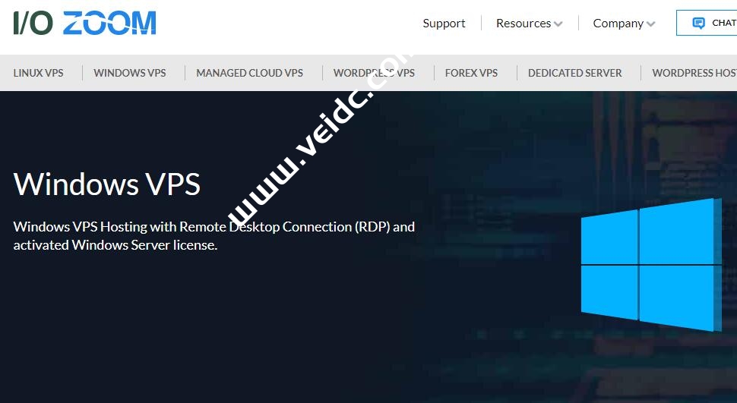Select the WINDOWS VPS nav item

click(130, 73)
